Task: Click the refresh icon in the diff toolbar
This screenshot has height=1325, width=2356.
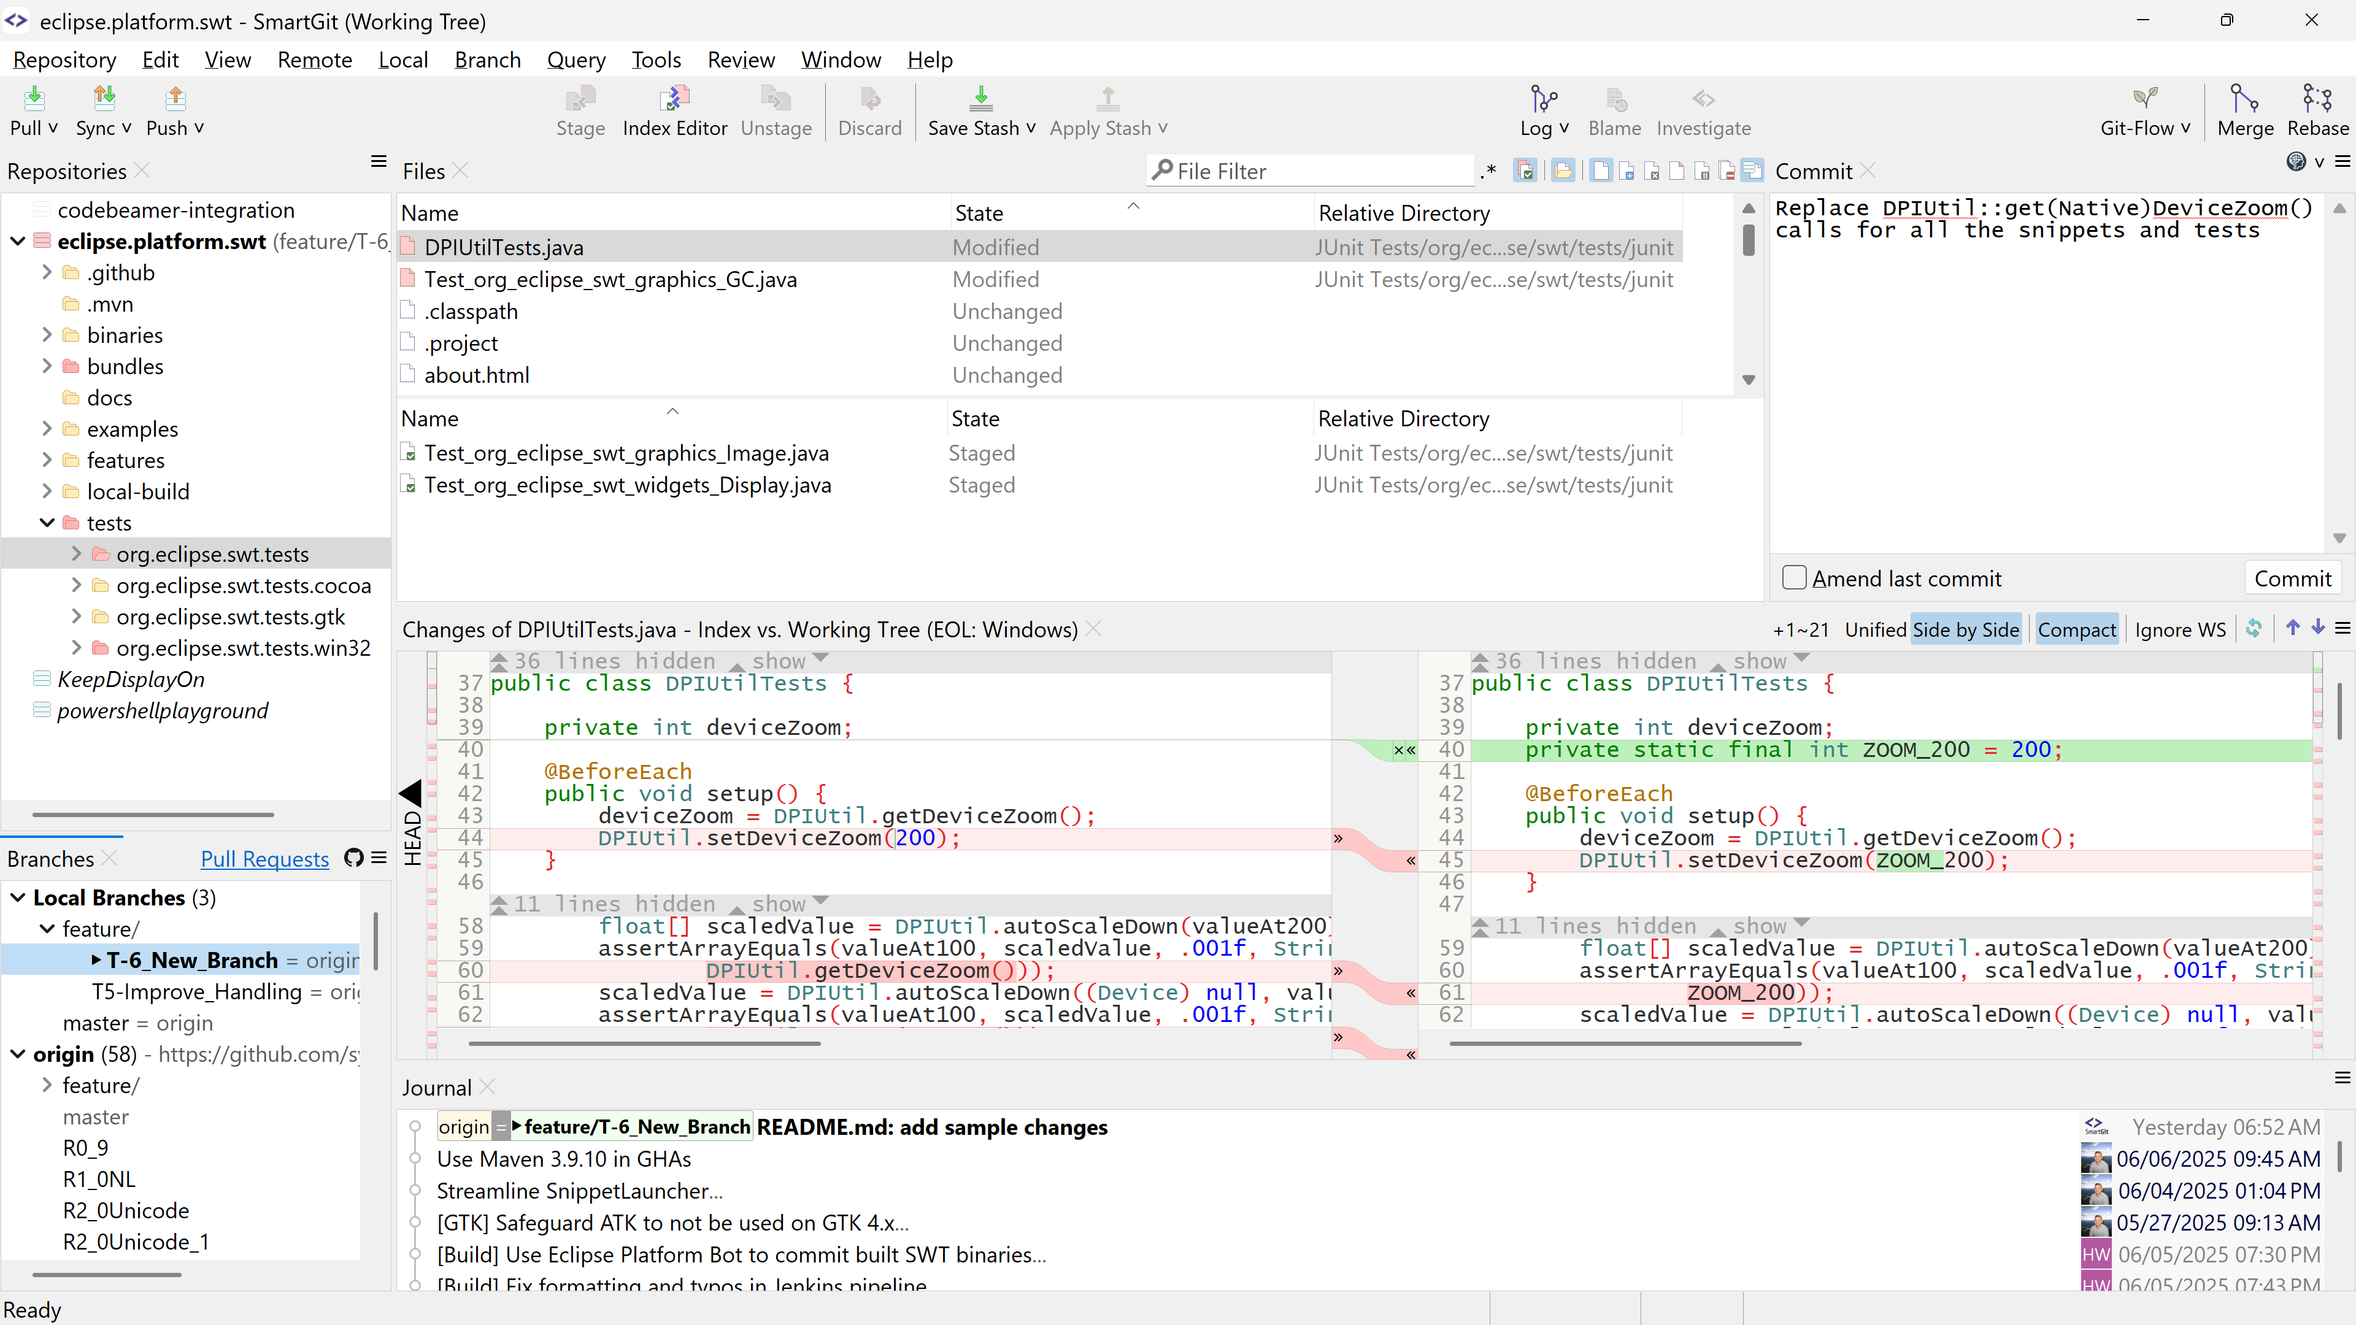Action: click(2255, 629)
